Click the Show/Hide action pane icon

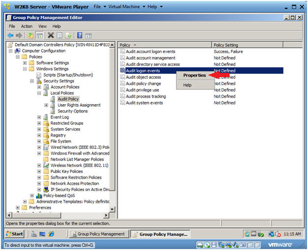(88, 36)
